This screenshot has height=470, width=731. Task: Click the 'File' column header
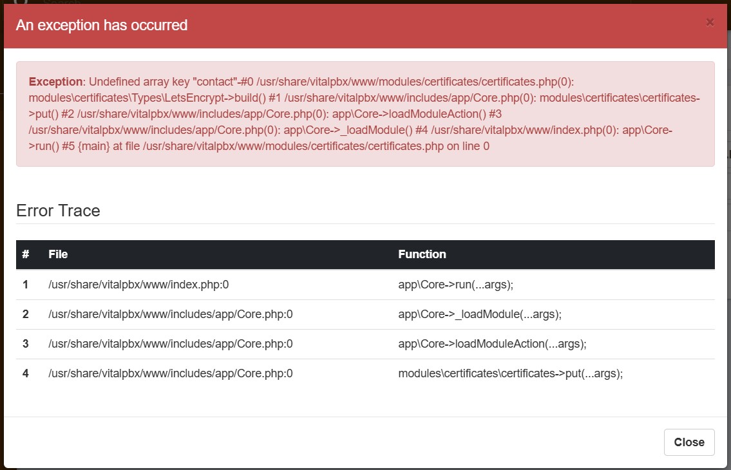tap(58, 254)
